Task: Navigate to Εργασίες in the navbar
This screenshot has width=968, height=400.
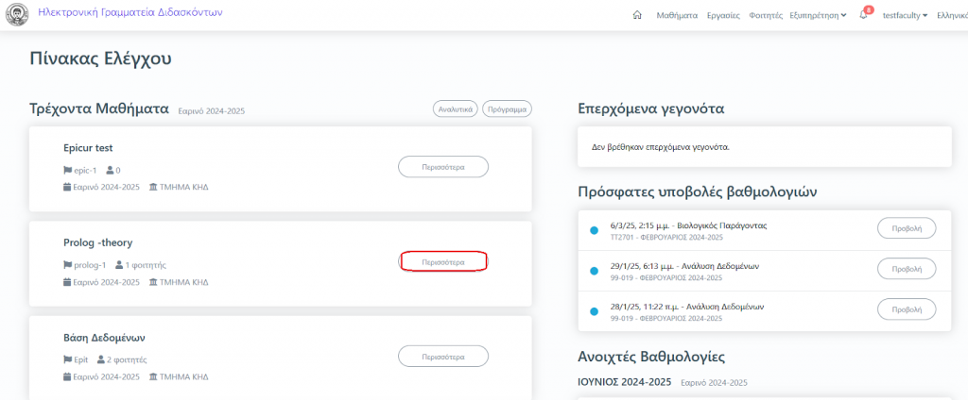Action: point(723,15)
